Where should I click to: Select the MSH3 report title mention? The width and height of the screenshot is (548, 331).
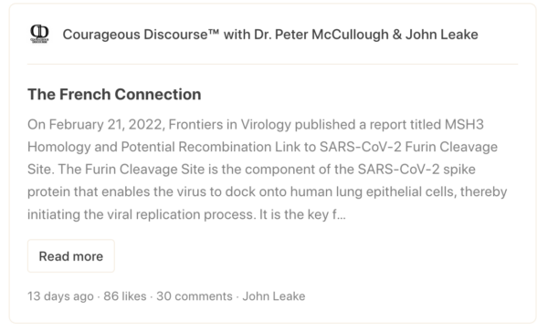464,125
